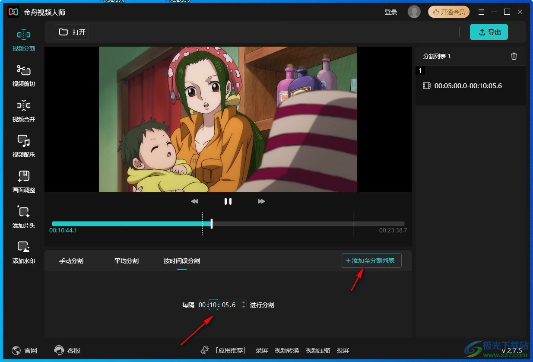
Task: Decrease the split interval with the down arrow
Action: tap(244, 307)
